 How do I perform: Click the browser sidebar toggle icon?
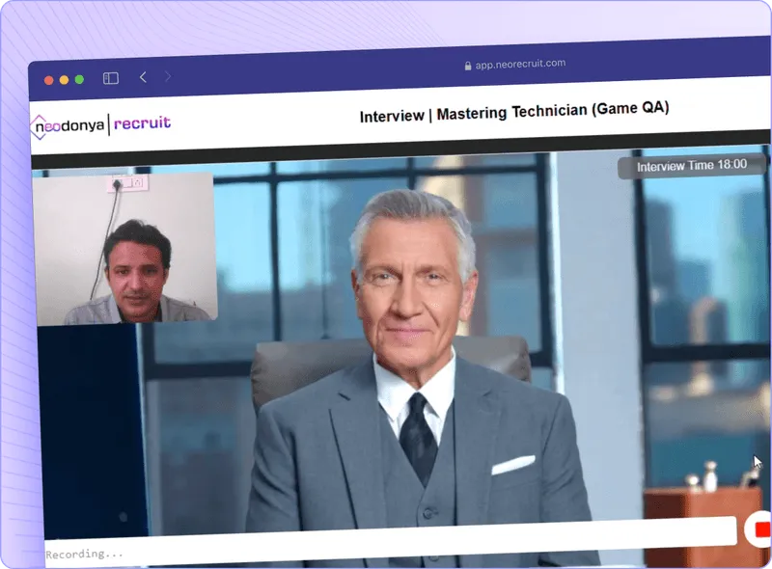[111, 78]
